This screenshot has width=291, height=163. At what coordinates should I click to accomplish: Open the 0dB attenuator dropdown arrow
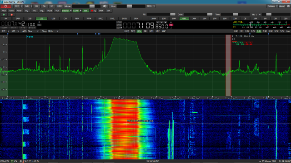(31, 6)
